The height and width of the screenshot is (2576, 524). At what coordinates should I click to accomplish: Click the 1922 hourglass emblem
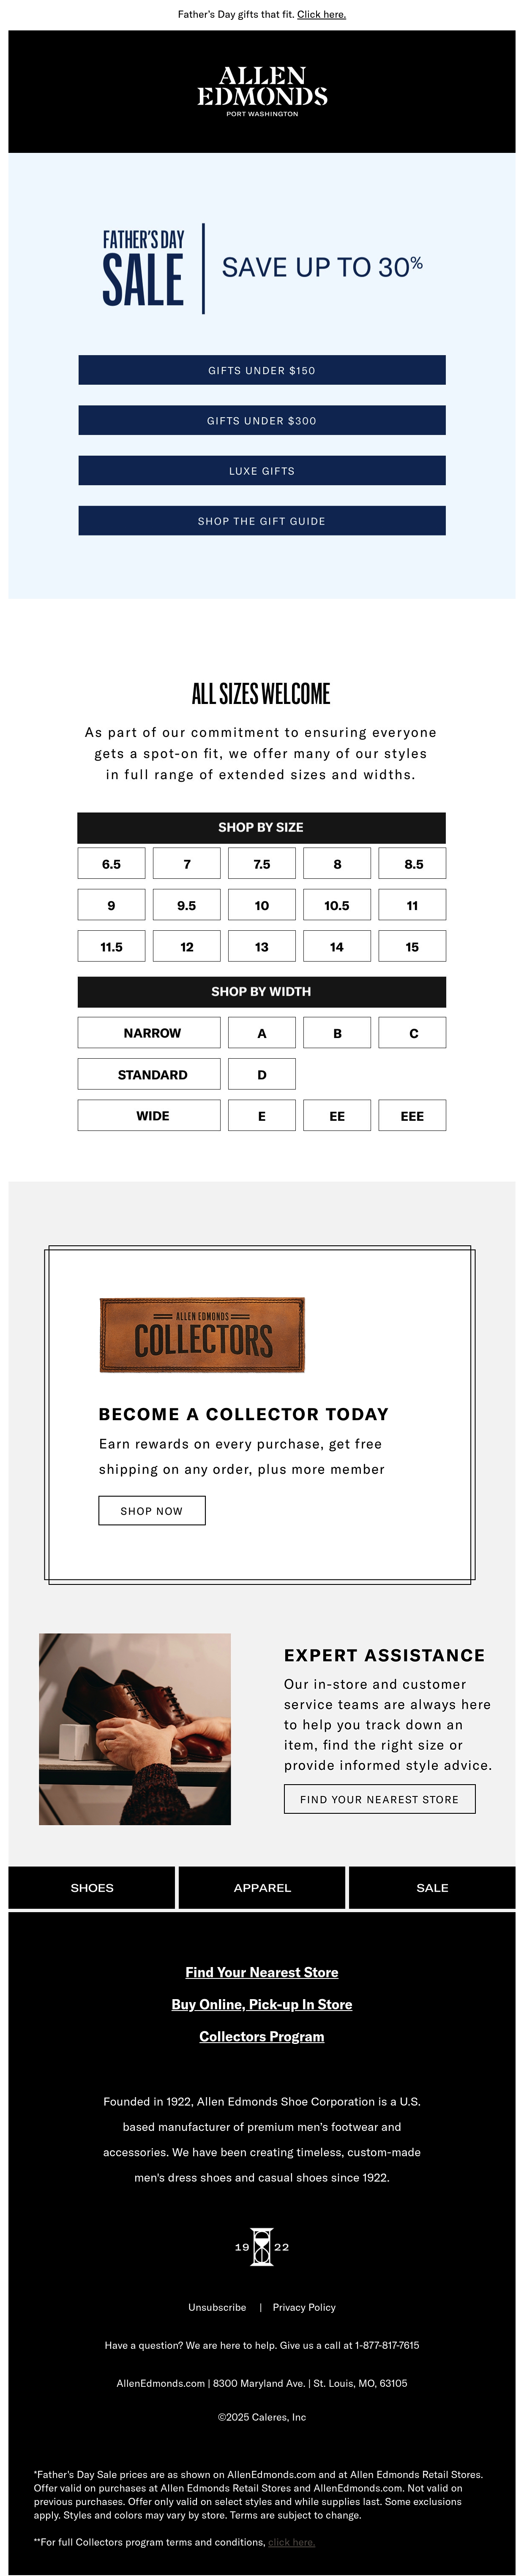point(262,2246)
